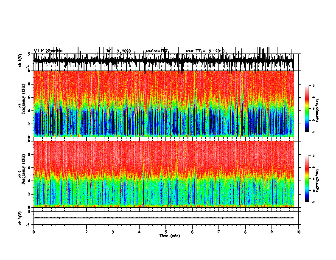Viewport: 336px width, 260px height.
Task: Click the "Time (min)" x-axis label
Action: 170,236
